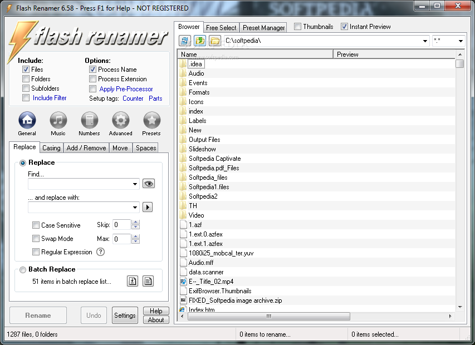Switch to the Move tab

pos(120,148)
